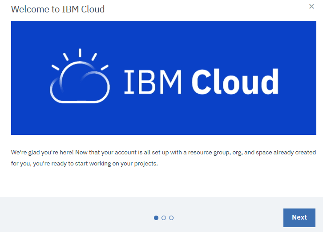Click the 'Welcome to IBM Cloud' heading
This screenshot has width=323, height=232.
58,9
